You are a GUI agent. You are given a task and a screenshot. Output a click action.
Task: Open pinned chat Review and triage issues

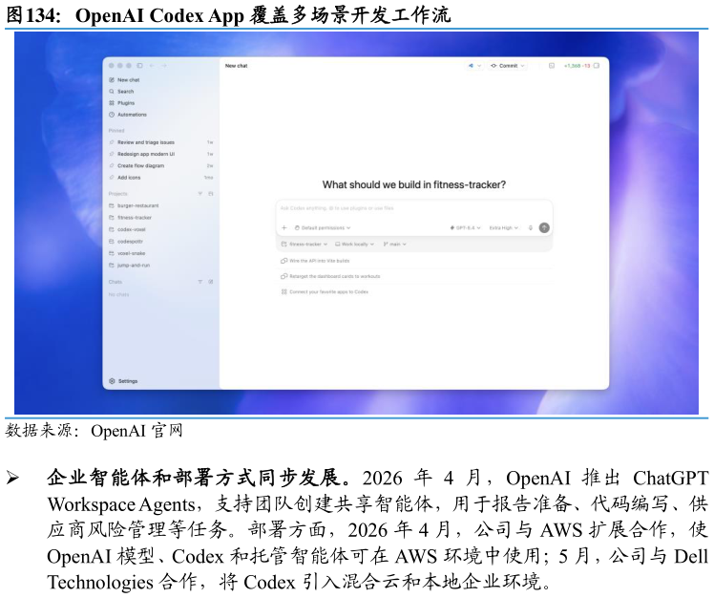(160, 142)
